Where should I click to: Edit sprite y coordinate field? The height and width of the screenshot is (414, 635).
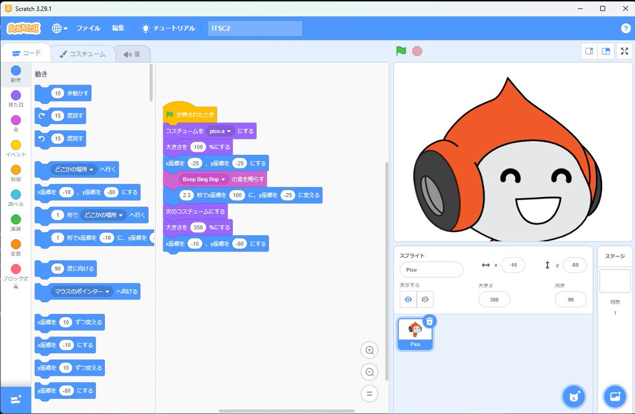[575, 265]
